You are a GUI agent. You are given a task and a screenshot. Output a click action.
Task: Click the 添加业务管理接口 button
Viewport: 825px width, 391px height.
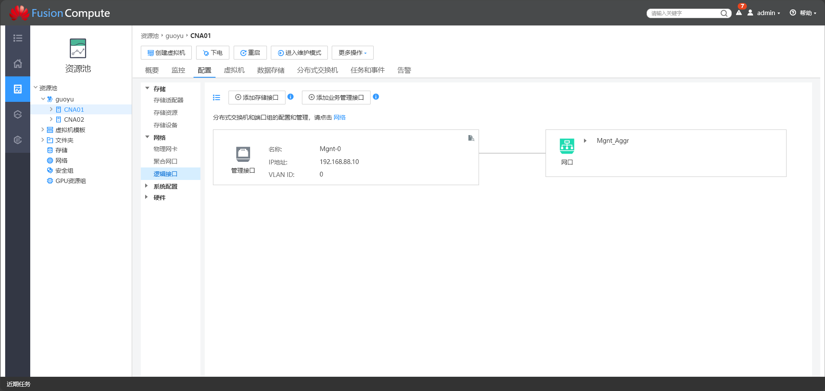point(336,98)
